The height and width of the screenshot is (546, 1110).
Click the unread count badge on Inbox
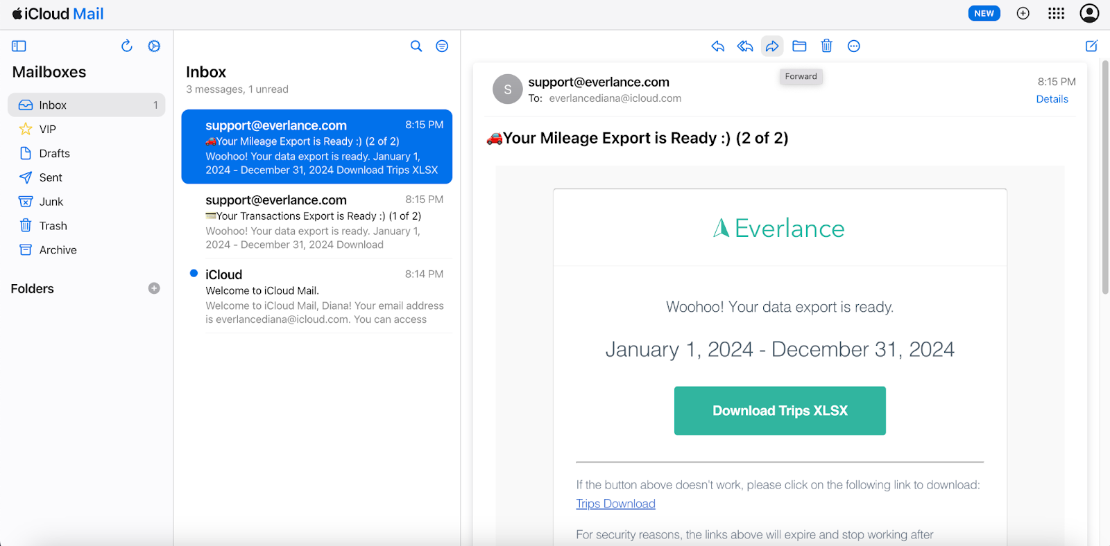pyautogui.click(x=155, y=105)
